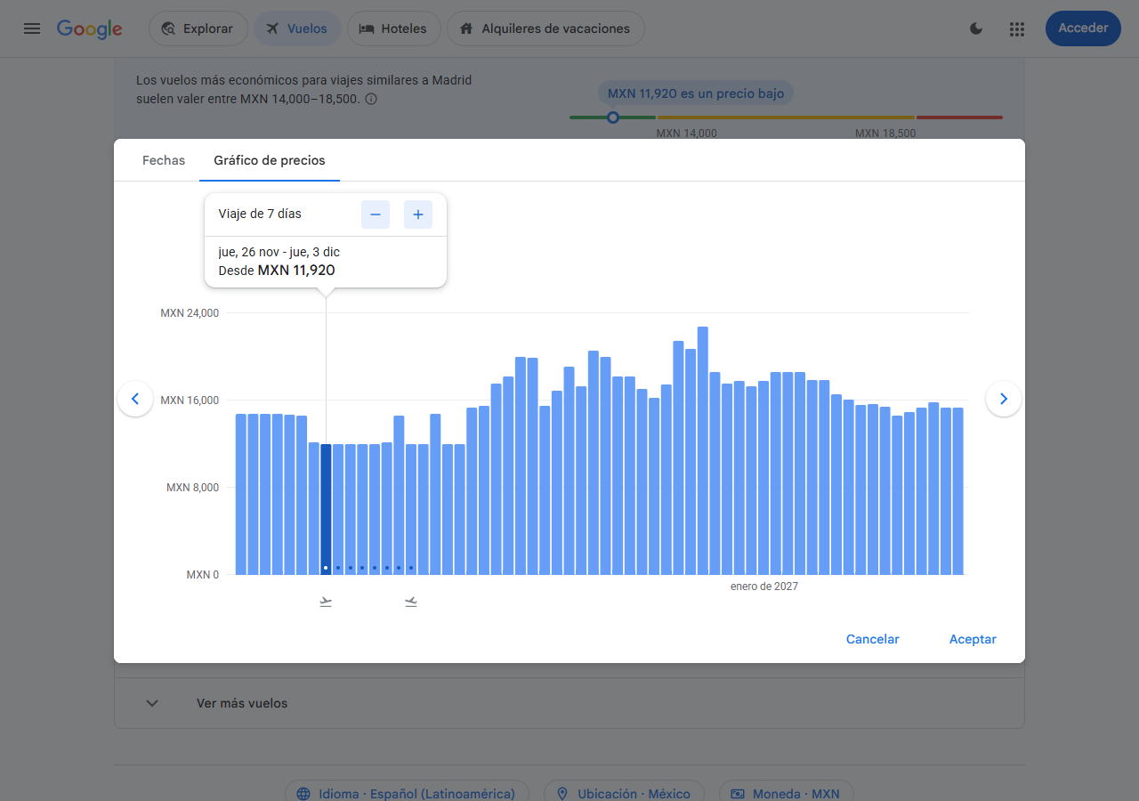Go to the Explorar section
This screenshot has width=1139, height=801.
point(198,28)
